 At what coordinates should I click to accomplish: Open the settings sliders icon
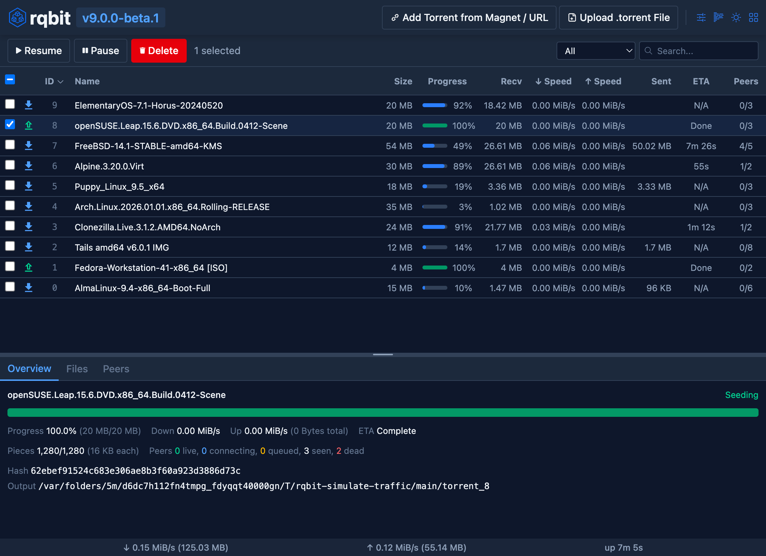(701, 17)
